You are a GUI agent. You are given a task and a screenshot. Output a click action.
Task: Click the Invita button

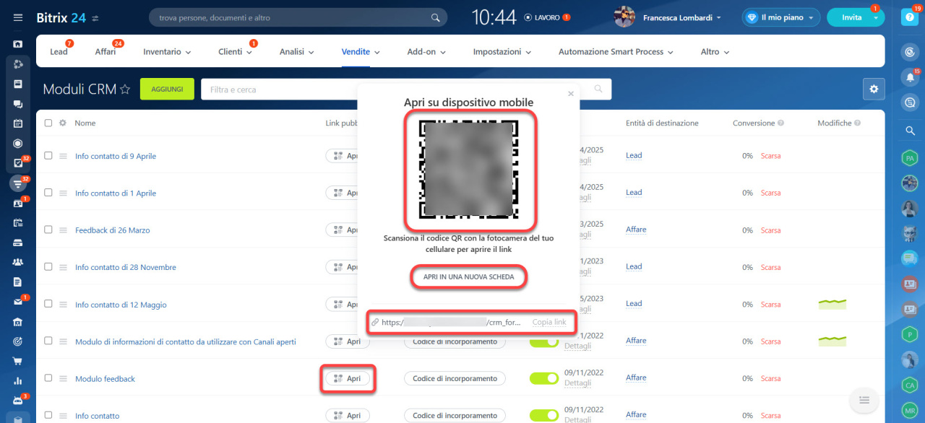851,17
